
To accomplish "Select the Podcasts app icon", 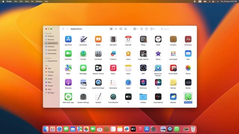I will click(68, 82).
